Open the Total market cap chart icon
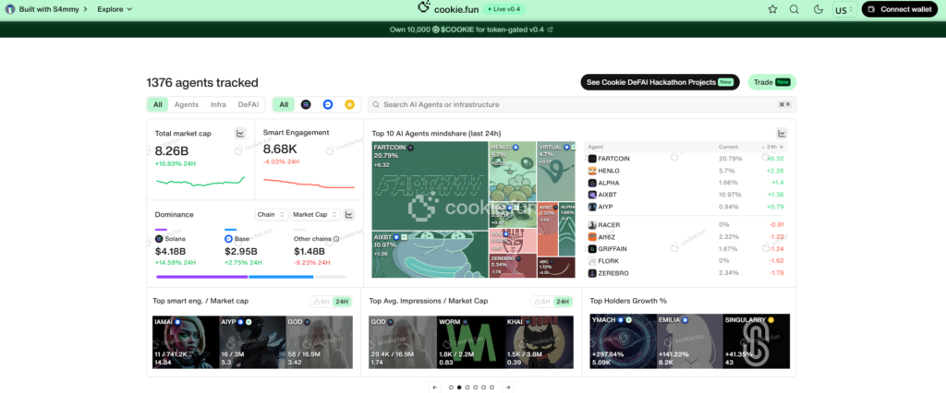946x393 pixels. [240, 133]
